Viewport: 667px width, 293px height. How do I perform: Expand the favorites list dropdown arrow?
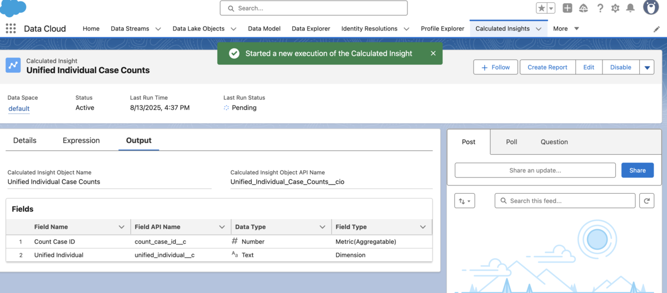551,8
